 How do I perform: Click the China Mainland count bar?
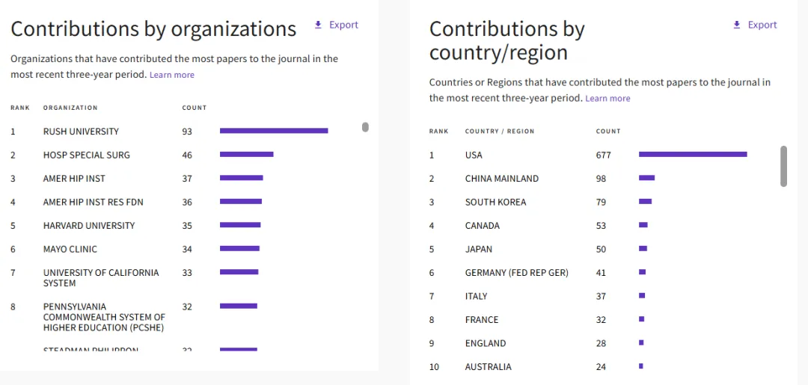click(x=646, y=178)
